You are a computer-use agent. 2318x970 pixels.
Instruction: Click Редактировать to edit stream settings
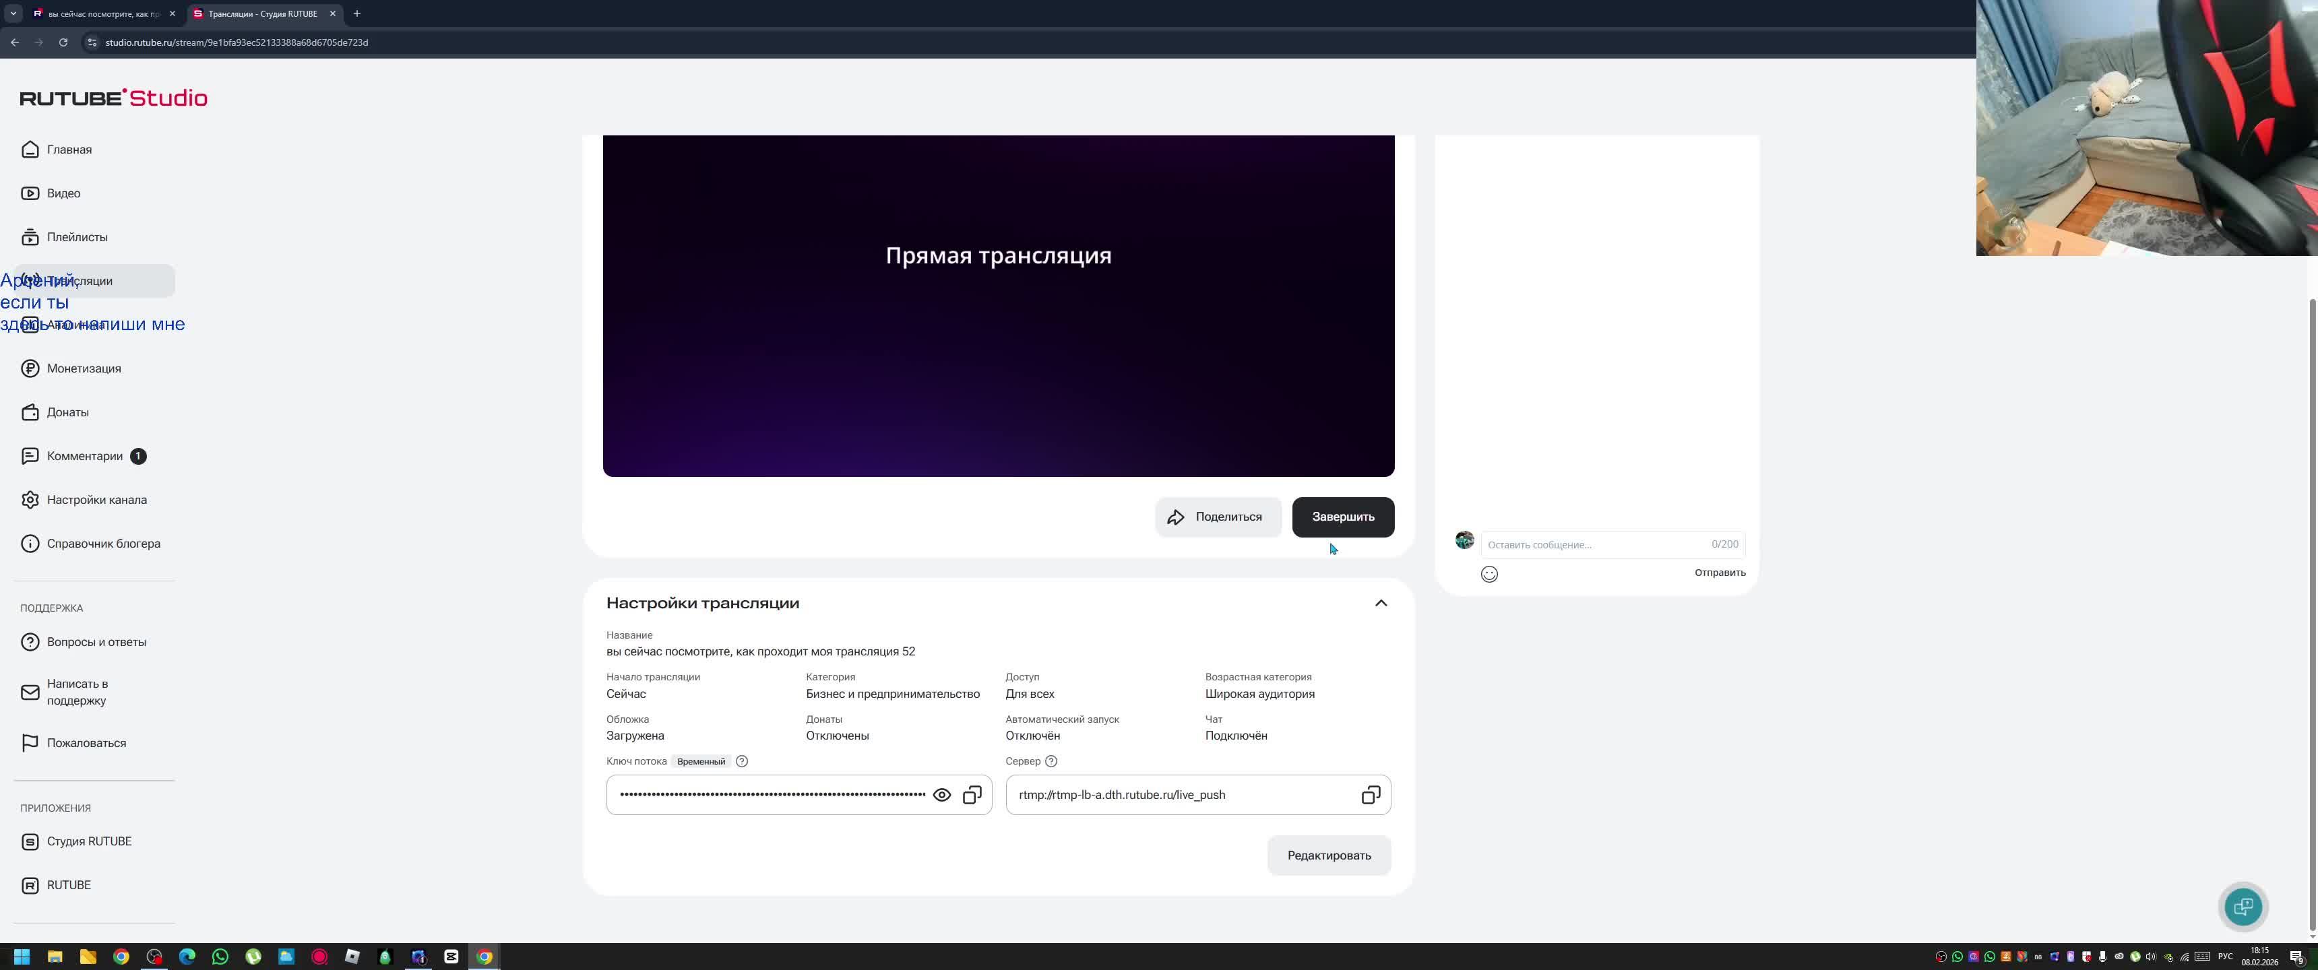pyautogui.click(x=1328, y=855)
